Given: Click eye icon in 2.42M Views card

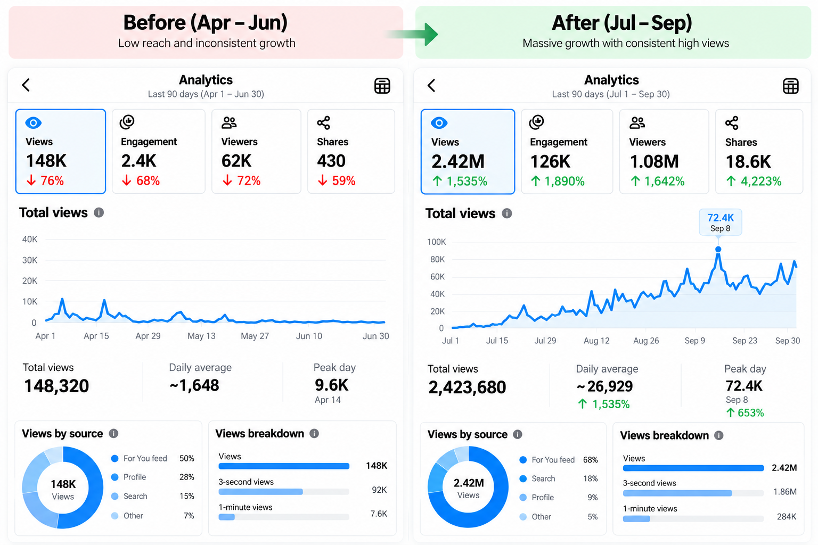Looking at the screenshot, I should tap(439, 123).
